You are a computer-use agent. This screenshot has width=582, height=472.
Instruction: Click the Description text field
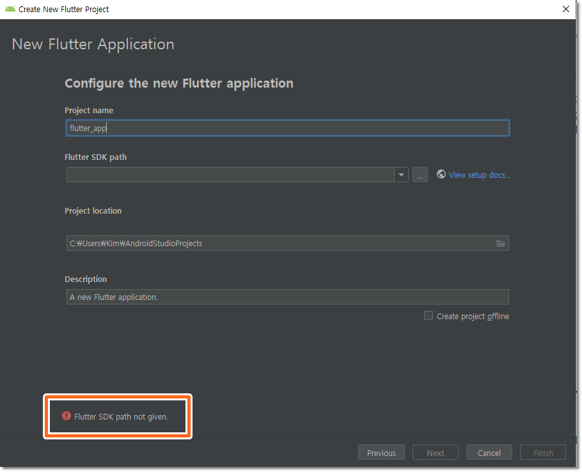288,297
